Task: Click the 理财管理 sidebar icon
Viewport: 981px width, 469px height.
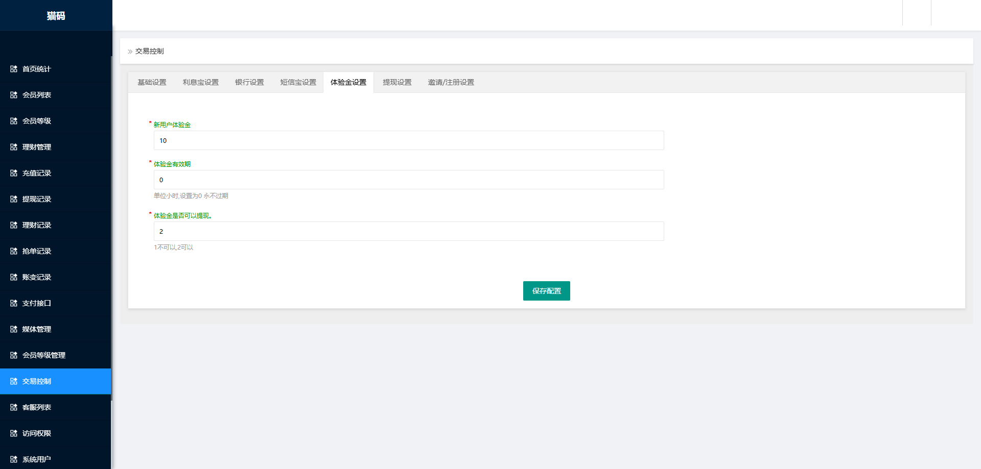Action: (x=13, y=147)
